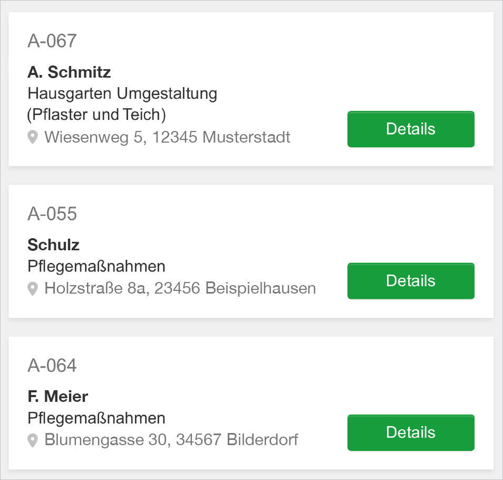Click Pflegemaßnahmen text in F. Meier card
This screenshot has height=480, width=503.
tap(96, 418)
